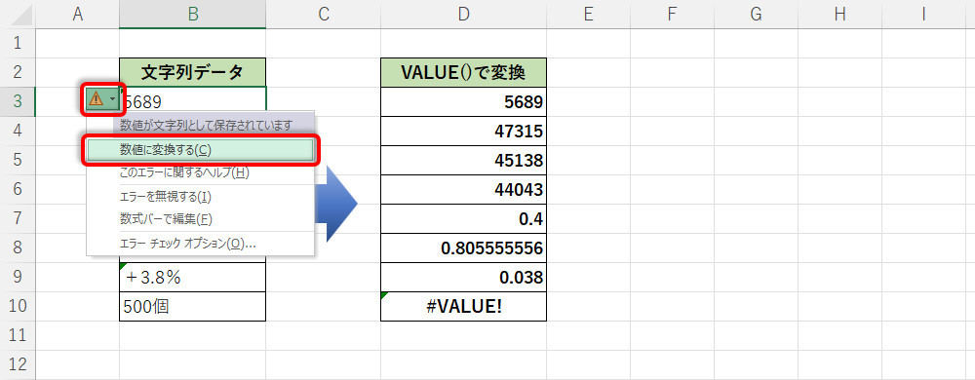The image size is (975, 380).
Task: Select the #VALUE! error cell
Action: pos(463,306)
